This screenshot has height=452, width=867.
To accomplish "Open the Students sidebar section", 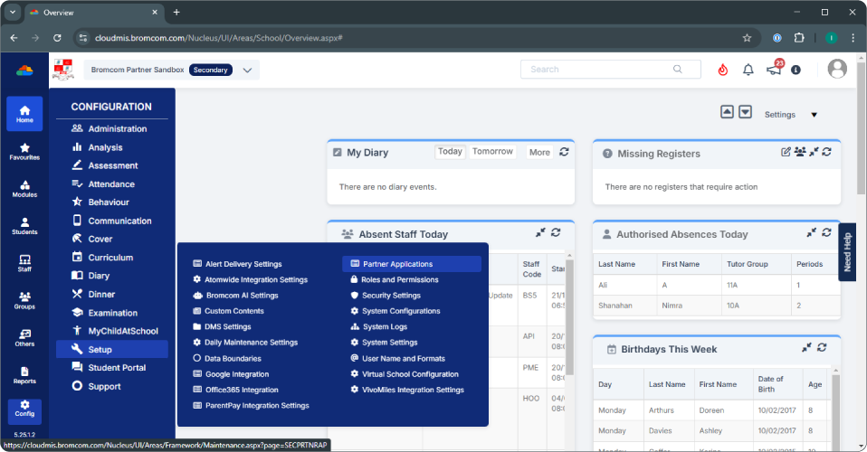I will 24,226.
